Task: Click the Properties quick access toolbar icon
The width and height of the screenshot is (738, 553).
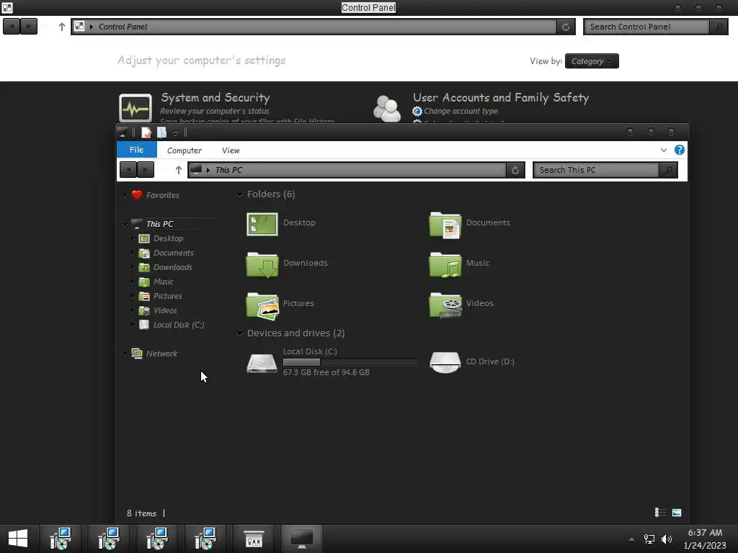Action: (146, 132)
